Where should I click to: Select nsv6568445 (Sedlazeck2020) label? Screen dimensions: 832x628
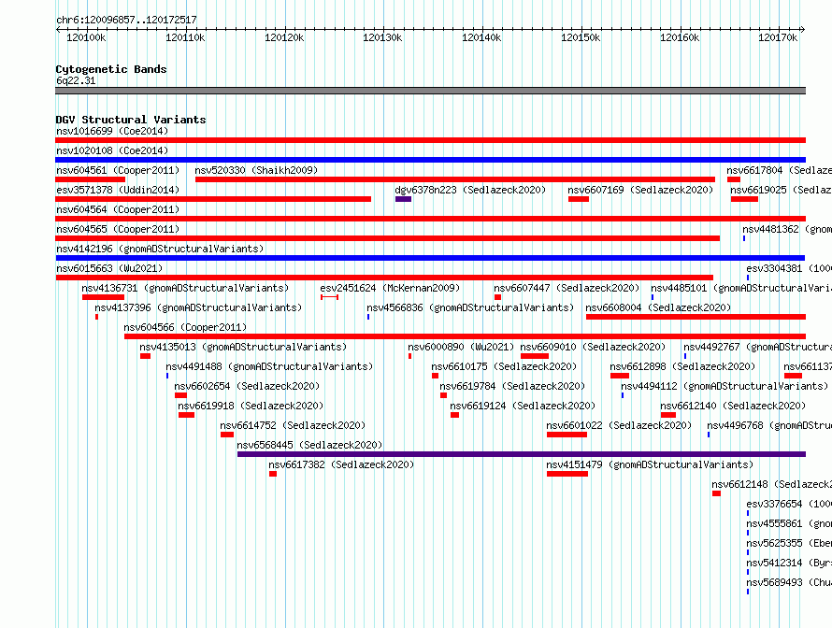(309, 445)
